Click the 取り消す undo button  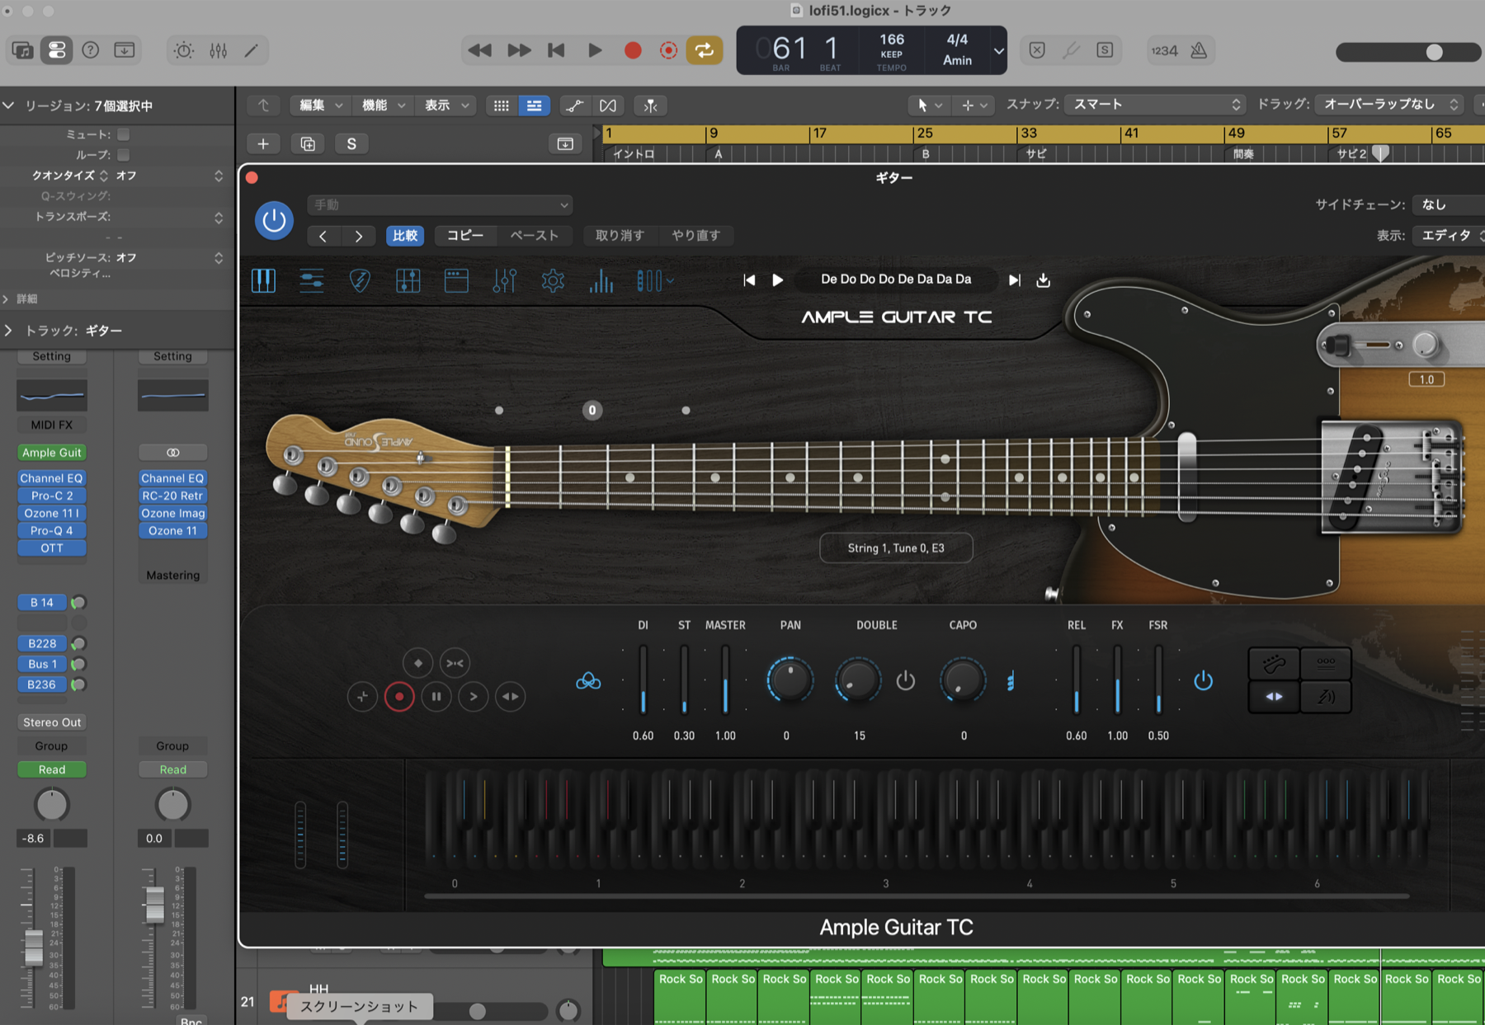pyautogui.click(x=620, y=236)
